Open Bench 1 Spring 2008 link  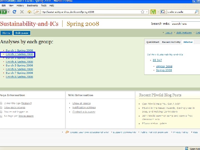[19, 50]
